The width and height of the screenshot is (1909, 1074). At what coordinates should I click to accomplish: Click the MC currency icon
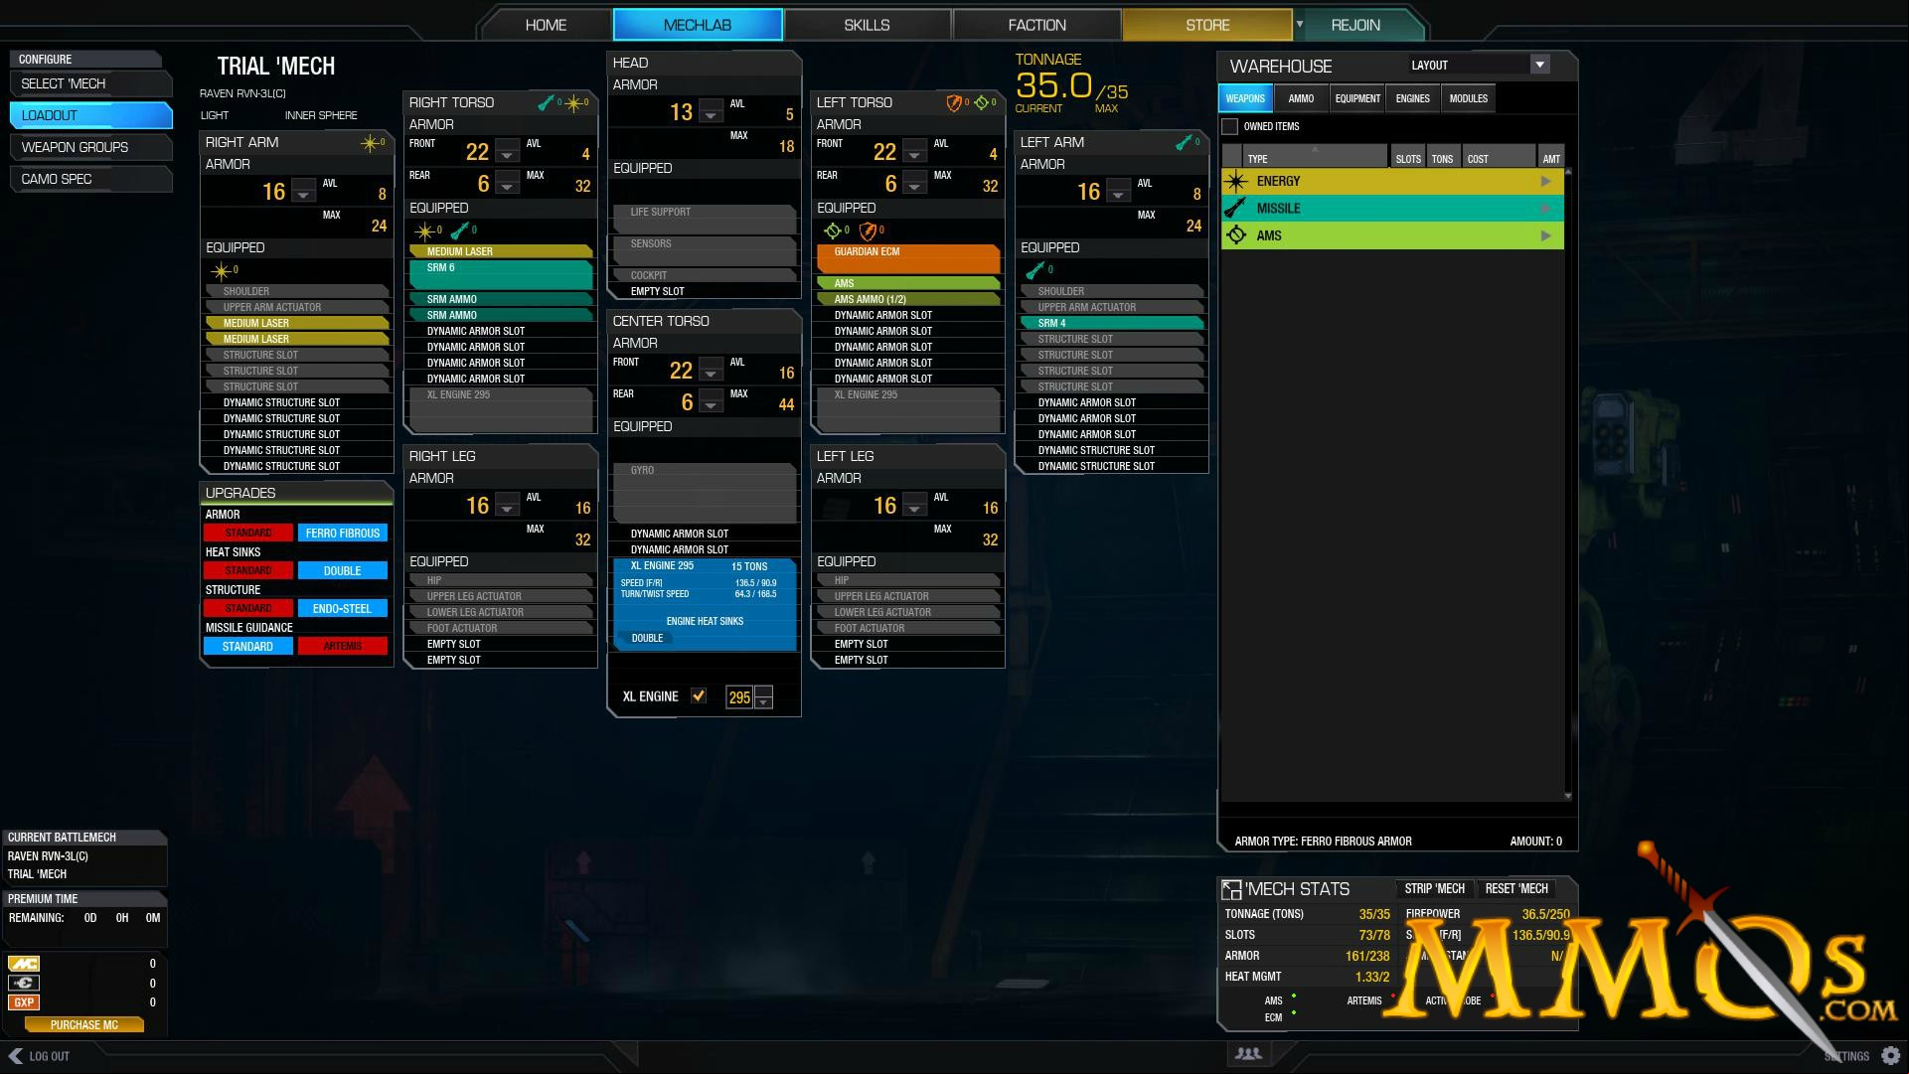tap(24, 964)
